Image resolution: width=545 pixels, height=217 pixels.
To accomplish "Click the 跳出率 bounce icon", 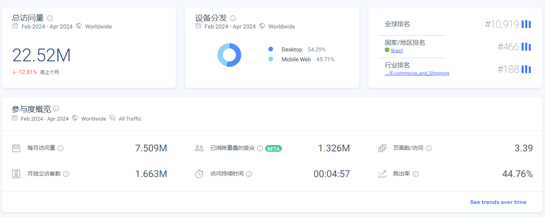I will [382, 174].
